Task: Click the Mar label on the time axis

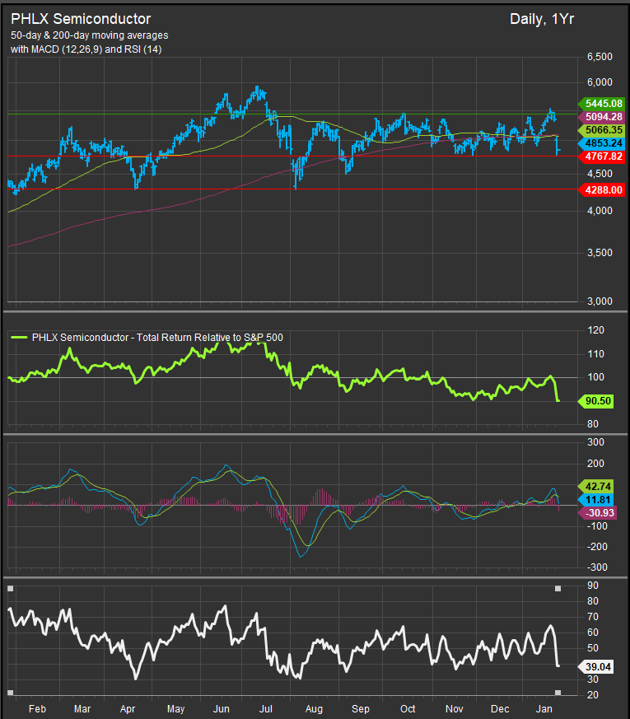Action: 82,709
